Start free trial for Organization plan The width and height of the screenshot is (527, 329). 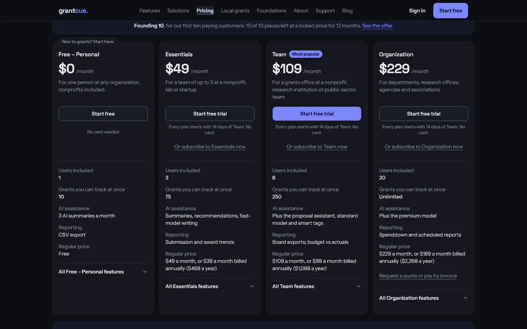[x=424, y=114]
